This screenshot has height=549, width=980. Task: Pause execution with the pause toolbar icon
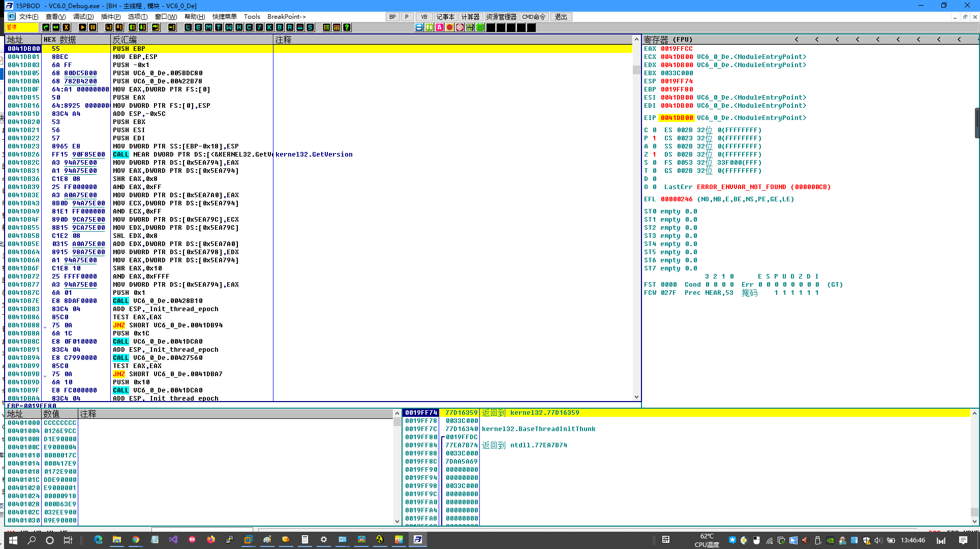tap(93, 27)
